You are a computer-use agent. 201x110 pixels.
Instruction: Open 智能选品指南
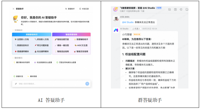[x=62, y=51]
